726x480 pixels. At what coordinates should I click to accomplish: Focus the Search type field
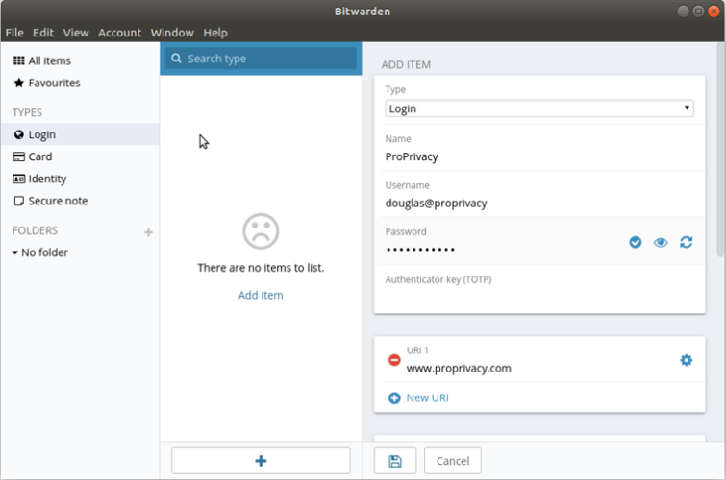tap(261, 59)
